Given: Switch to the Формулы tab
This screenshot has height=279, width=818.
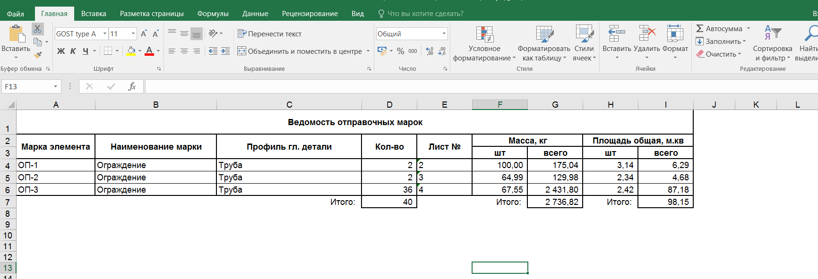Looking at the screenshot, I should point(213,14).
